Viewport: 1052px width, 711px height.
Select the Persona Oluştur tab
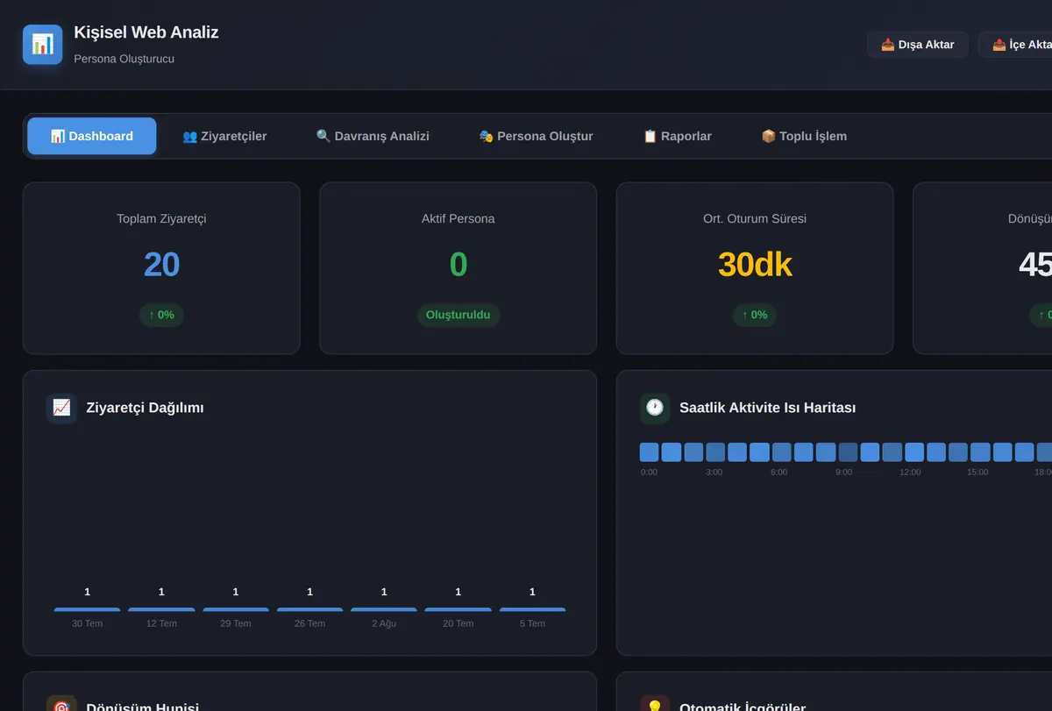(x=537, y=136)
